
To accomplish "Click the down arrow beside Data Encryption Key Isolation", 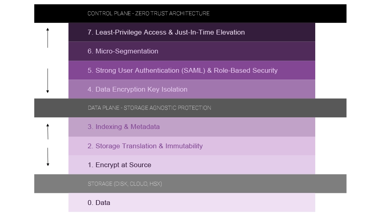I will 48,82.
